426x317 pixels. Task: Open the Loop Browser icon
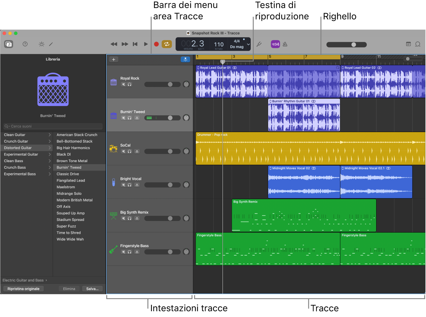(x=418, y=44)
